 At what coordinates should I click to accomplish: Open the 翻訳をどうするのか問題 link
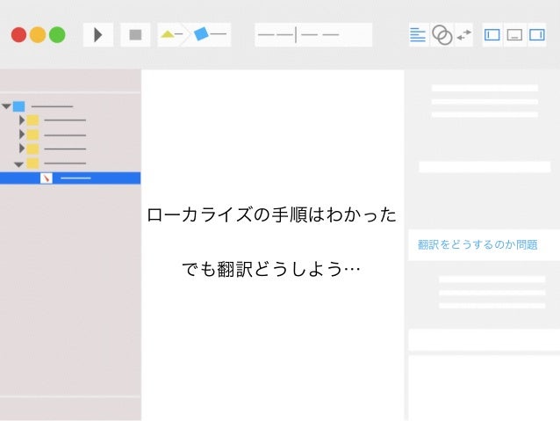tap(477, 244)
